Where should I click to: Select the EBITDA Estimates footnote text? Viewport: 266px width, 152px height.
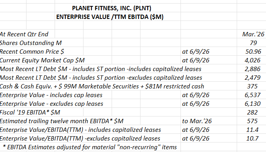90,147
